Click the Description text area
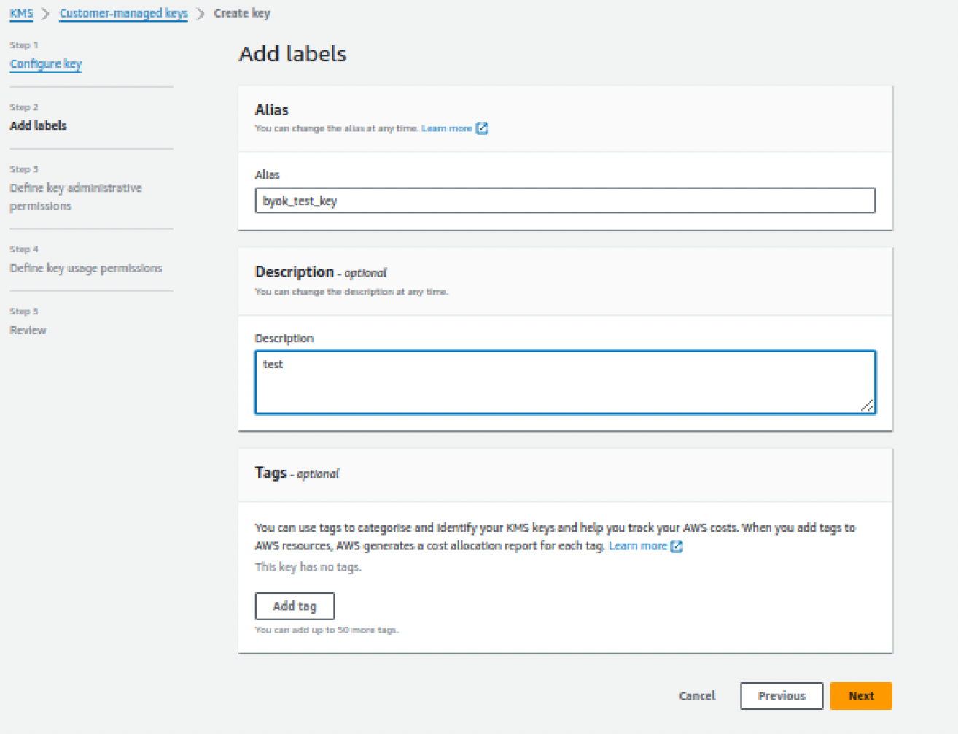This screenshot has width=958, height=734. point(565,379)
